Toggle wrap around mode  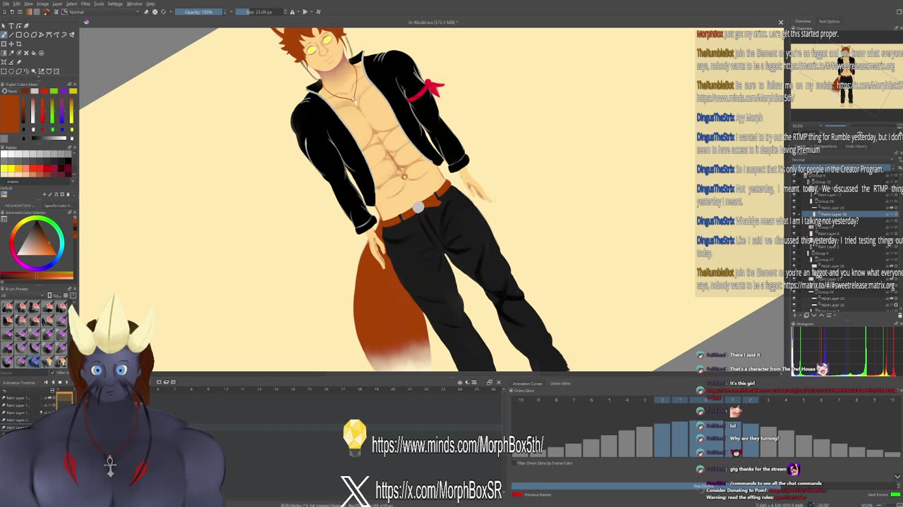pyautogui.click(x=318, y=12)
